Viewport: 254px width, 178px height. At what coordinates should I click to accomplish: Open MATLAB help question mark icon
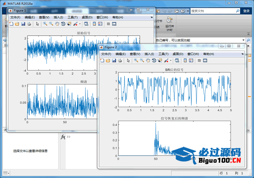[183, 11]
